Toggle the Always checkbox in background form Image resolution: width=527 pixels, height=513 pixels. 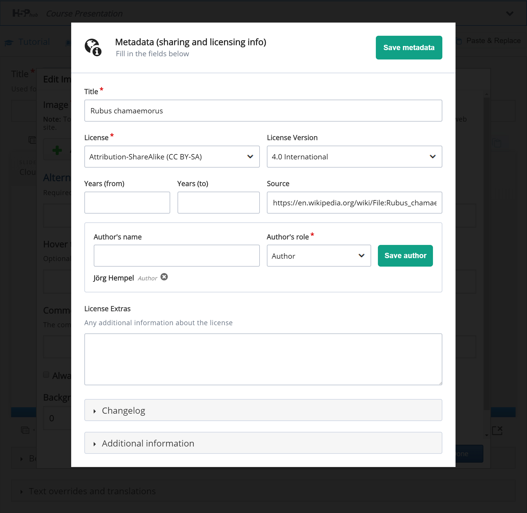[x=46, y=375]
